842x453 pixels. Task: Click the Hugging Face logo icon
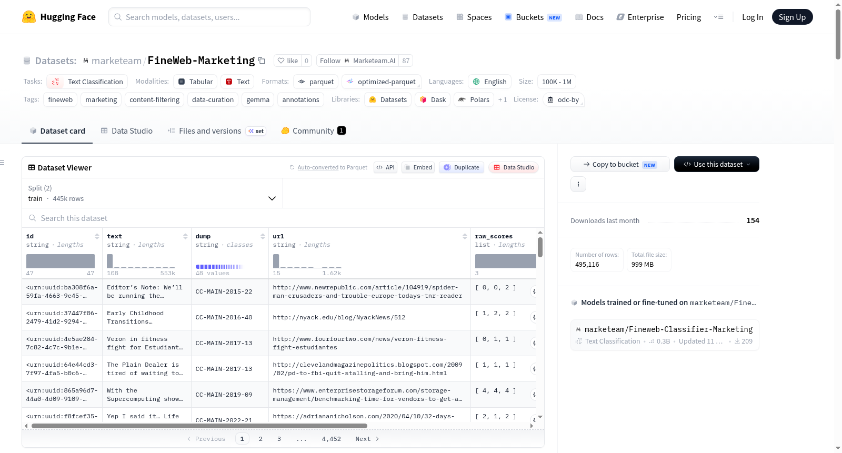(x=29, y=17)
